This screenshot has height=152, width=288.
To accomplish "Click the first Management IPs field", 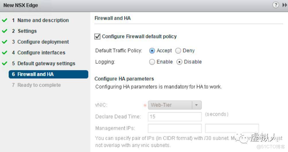I will (x=175, y=128).
